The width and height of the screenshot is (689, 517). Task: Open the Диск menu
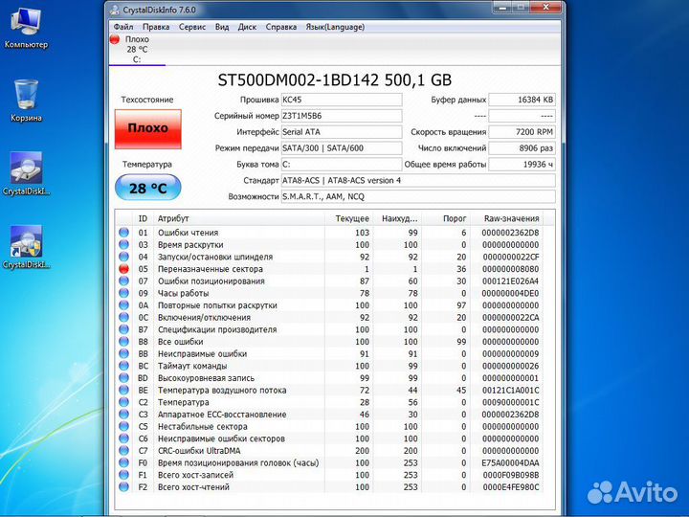pos(247,27)
